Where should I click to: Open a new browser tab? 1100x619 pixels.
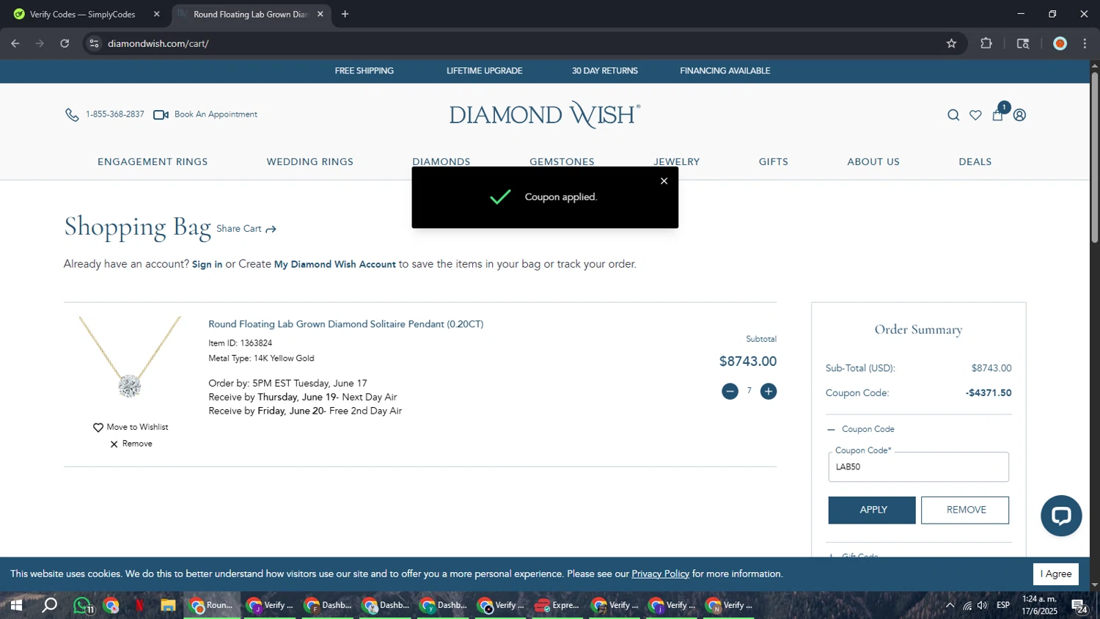coord(345,14)
